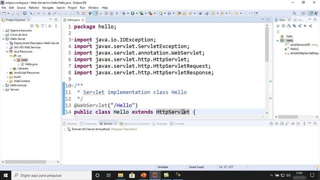Open Microsoft Store from the taskbar
The width and height of the screenshot is (320, 180).
tap(132, 175)
